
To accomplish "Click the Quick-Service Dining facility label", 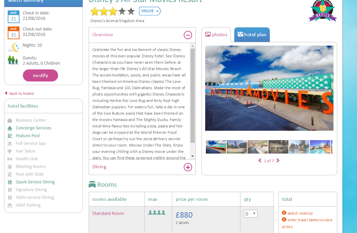I will (x=35, y=182).
